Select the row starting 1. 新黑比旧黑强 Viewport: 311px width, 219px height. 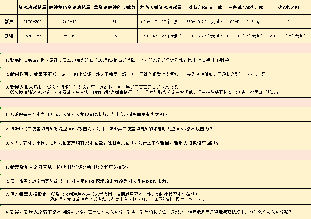coord(155,60)
